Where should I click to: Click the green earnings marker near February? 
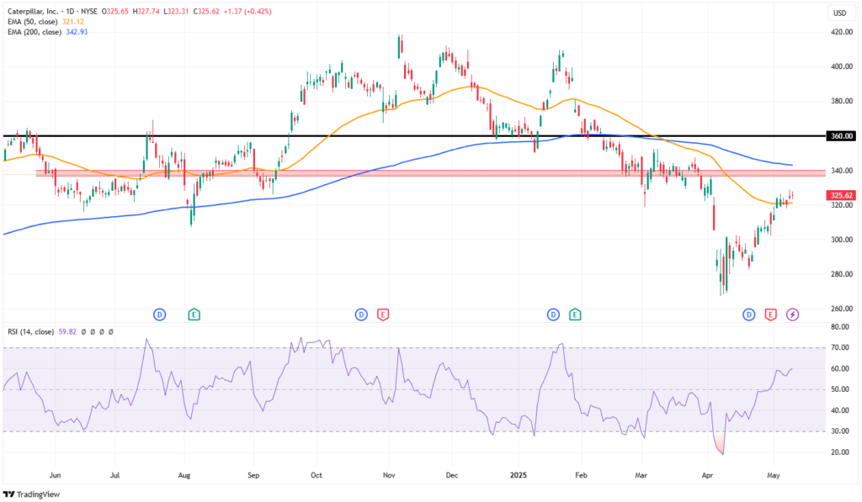[574, 314]
